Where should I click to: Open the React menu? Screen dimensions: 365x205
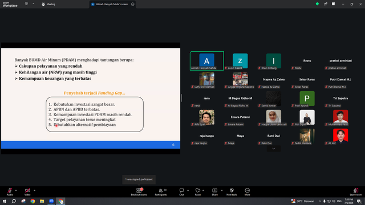pyautogui.click(x=198, y=192)
